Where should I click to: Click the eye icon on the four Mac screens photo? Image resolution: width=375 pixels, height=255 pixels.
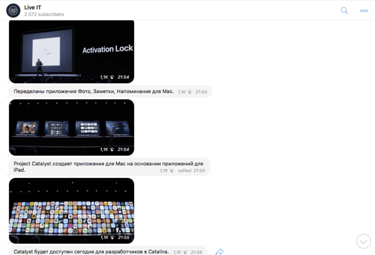(112, 149)
